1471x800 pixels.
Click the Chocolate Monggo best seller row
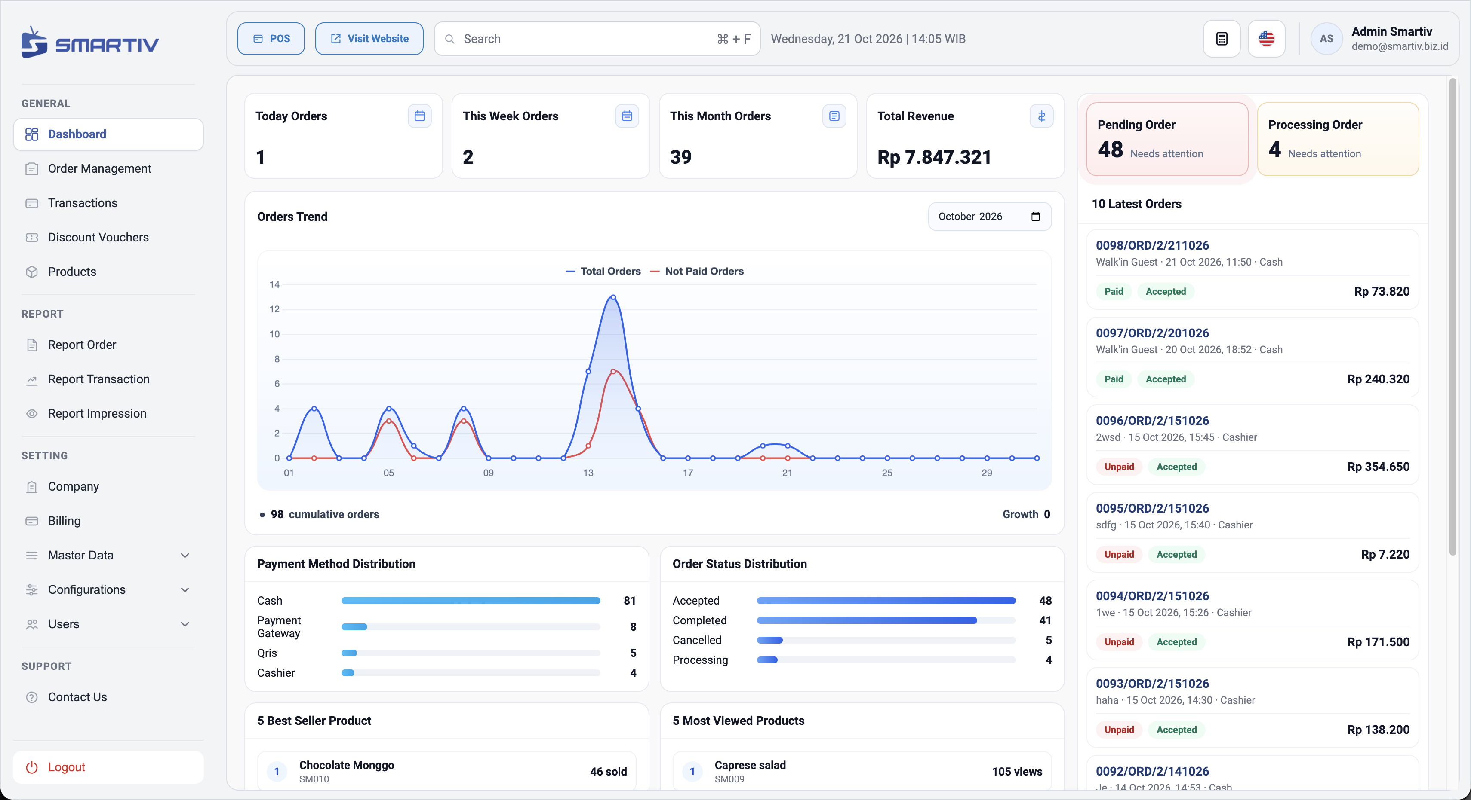(x=446, y=771)
